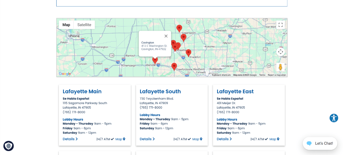Close the Covington info window
The image size is (343, 155).
166,36
